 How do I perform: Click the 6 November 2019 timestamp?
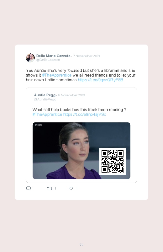coord(71,95)
